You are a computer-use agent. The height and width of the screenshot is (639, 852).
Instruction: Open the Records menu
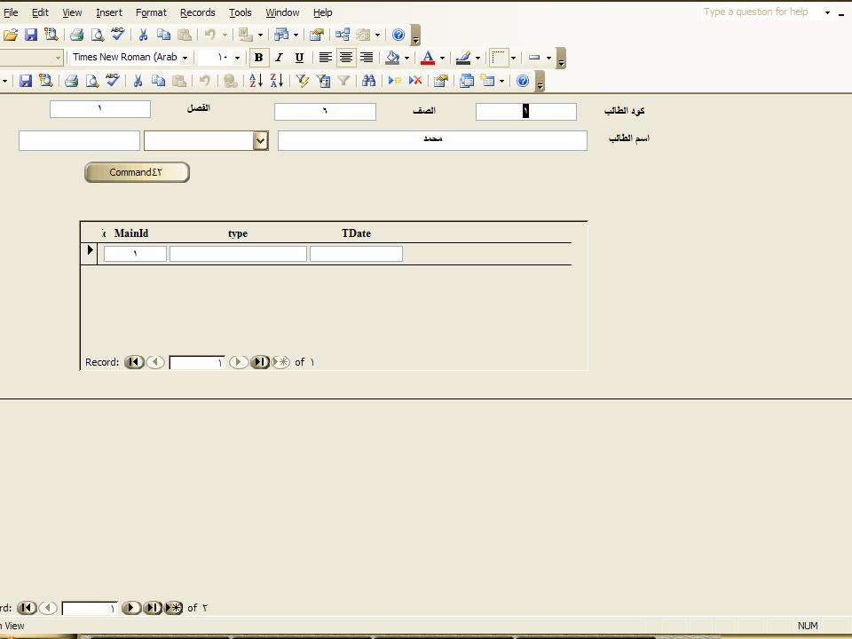(198, 12)
